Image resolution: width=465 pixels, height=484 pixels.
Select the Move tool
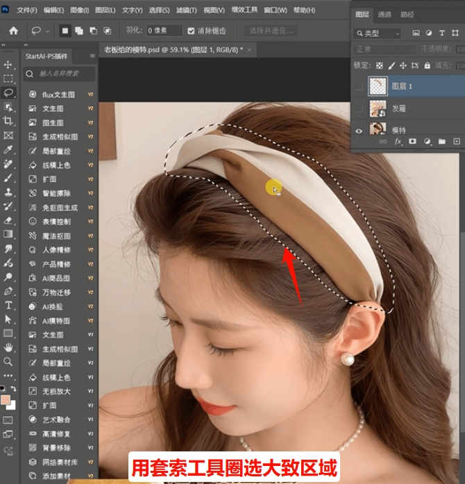click(x=8, y=64)
